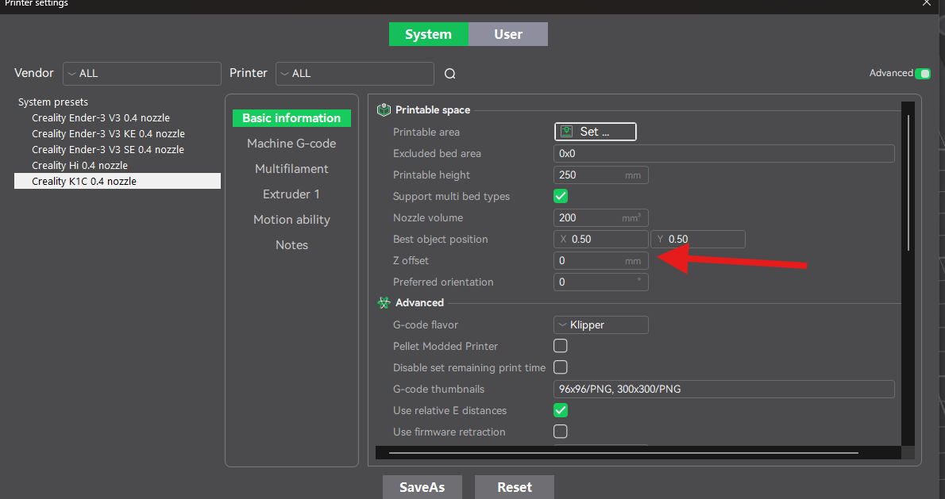
Task: Select Creality Ender-3 V3 KE preset
Action: (x=108, y=134)
